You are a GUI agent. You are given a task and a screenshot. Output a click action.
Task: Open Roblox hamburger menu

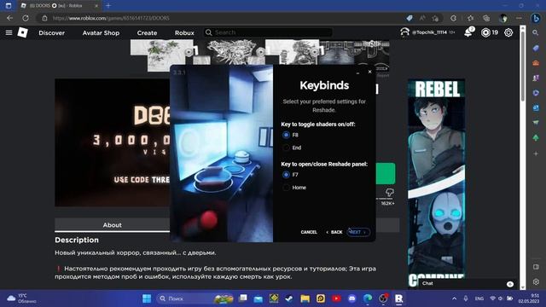pos(9,32)
